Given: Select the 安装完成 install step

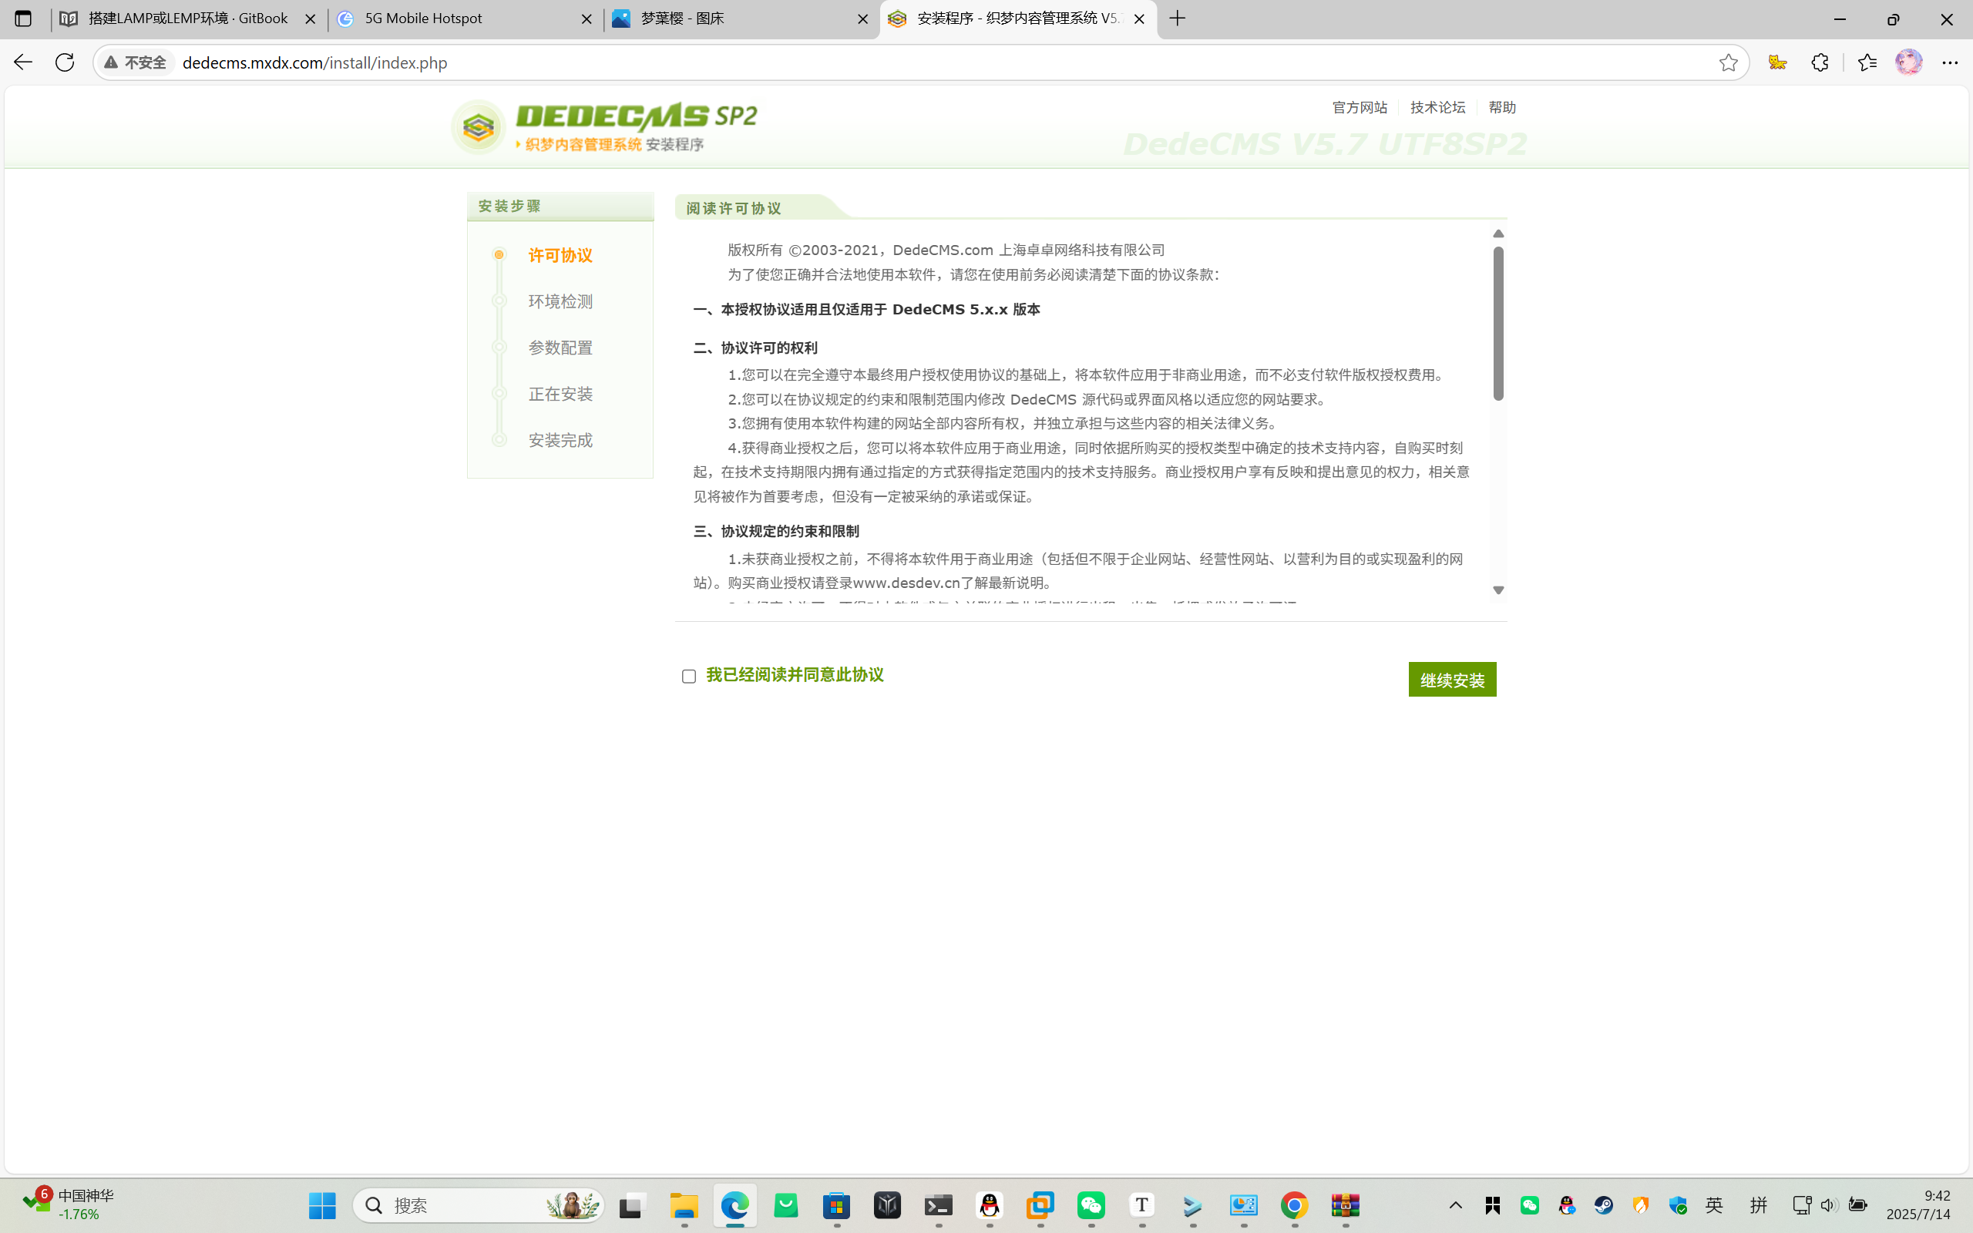Looking at the screenshot, I should (x=560, y=440).
